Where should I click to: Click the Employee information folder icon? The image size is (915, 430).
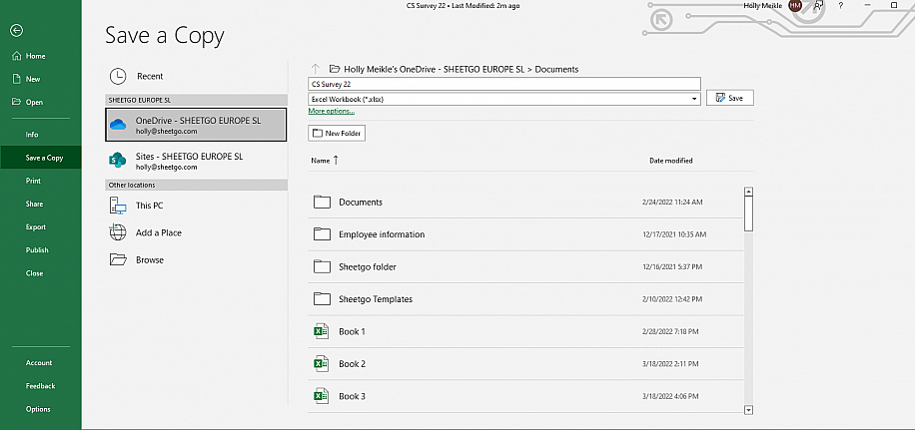tap(322, 234)
